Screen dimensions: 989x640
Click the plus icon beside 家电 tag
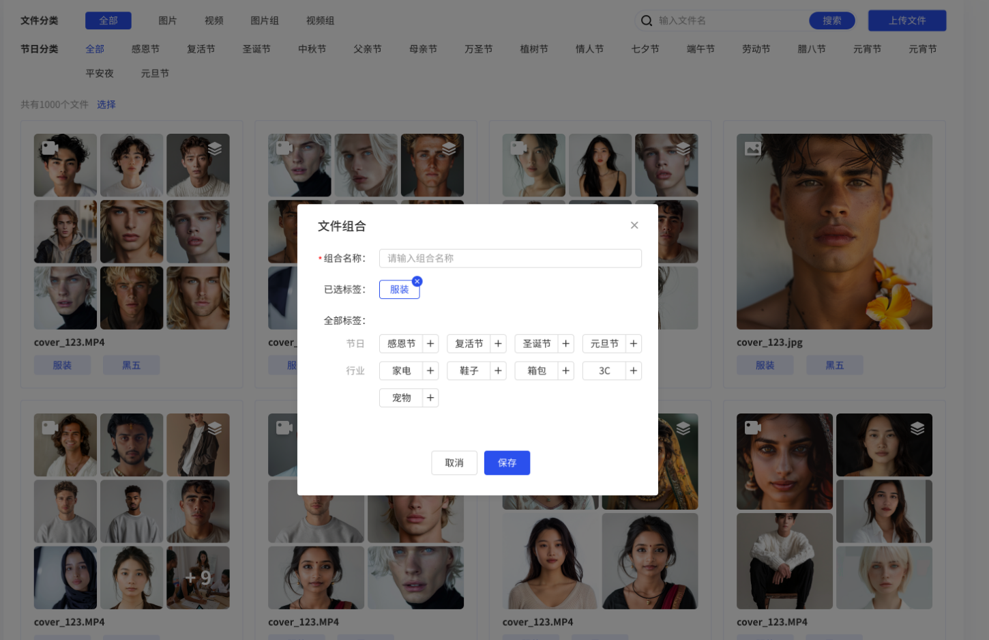coord(430,371)
